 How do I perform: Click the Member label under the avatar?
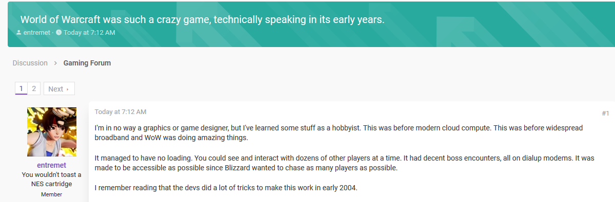tap(52, 194)
